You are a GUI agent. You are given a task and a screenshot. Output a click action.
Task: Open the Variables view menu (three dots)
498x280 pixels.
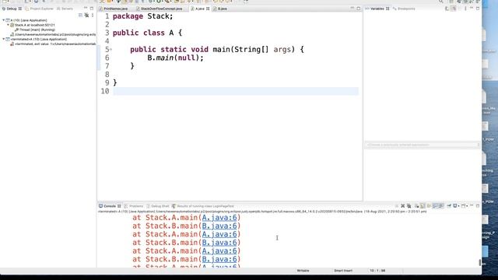[465, 9]
